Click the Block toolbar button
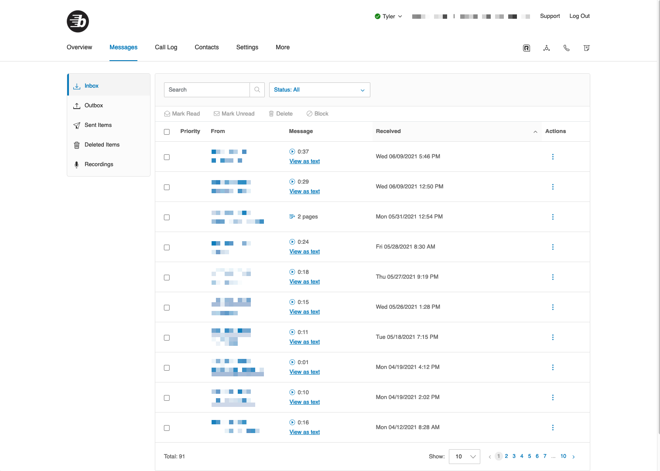This screenshot has height=471, width=660. coord(317,114)
